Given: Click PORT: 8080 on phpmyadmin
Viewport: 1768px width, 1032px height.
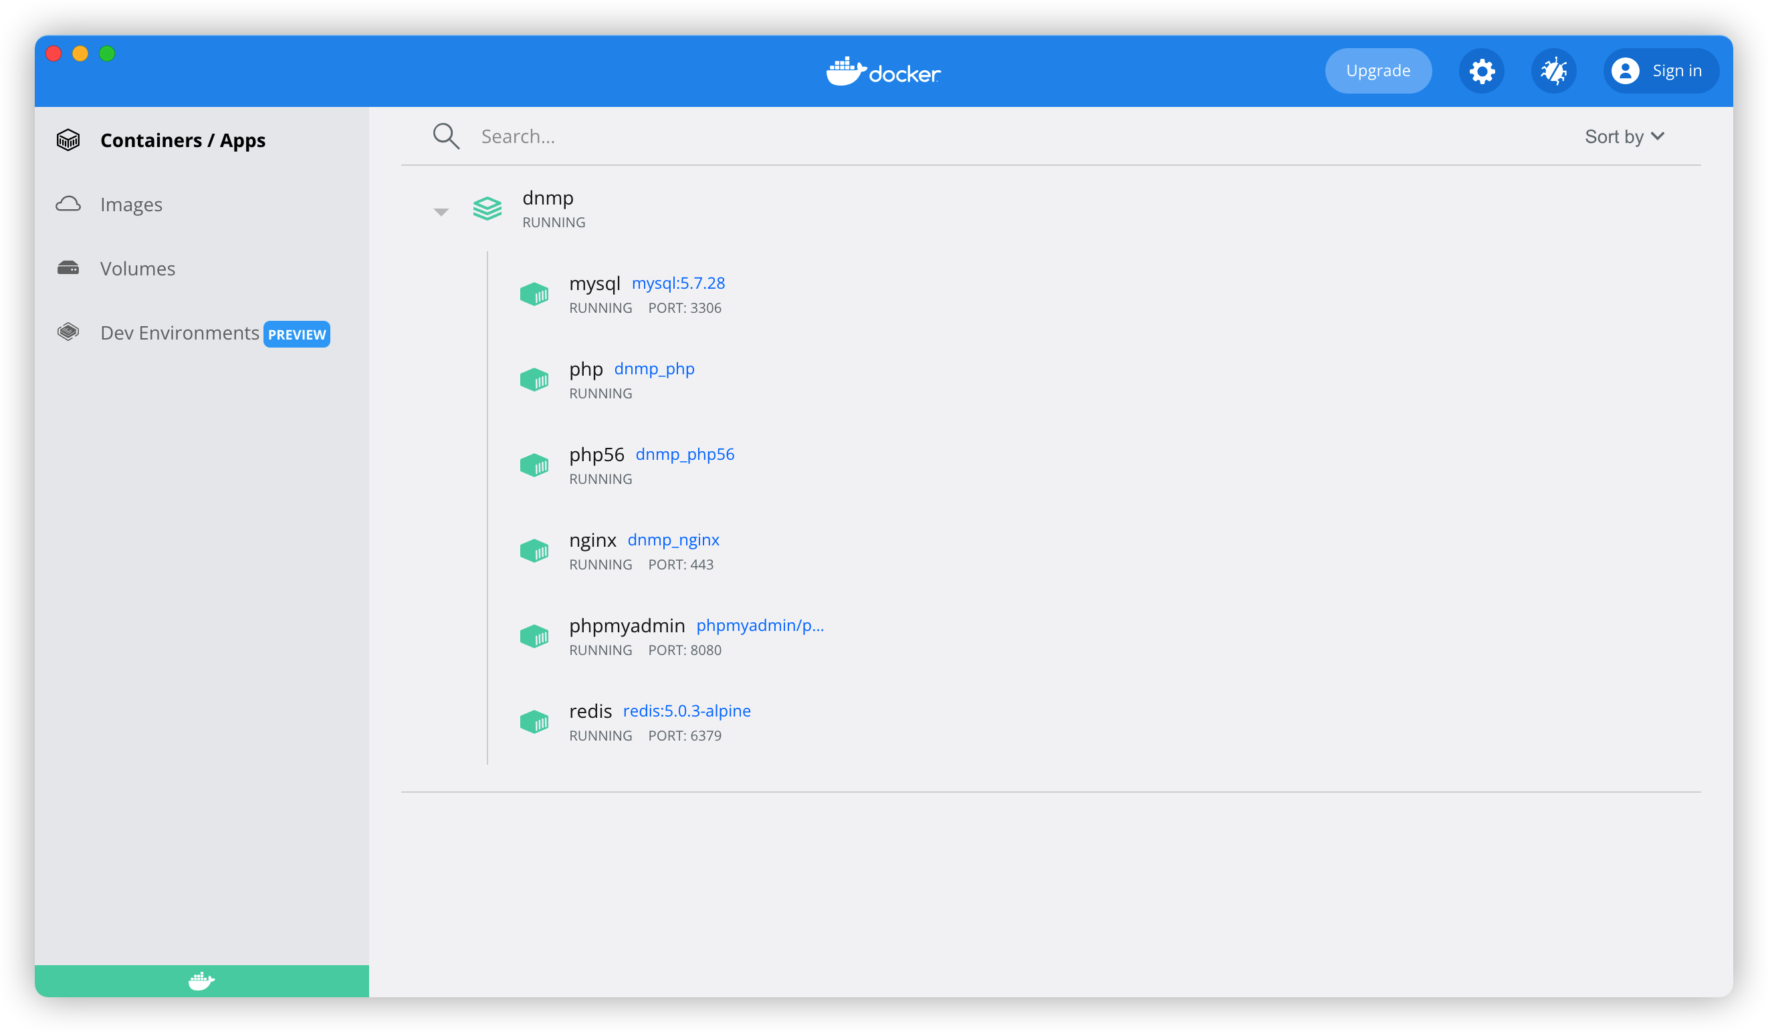Looking at the screenshot, I should pos(685,650).
